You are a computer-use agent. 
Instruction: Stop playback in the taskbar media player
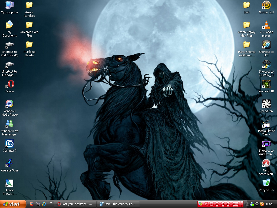(x=217, y=204)
